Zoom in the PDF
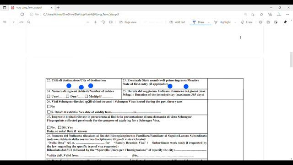This screenshot has height=165, width=293. point(96,22)
